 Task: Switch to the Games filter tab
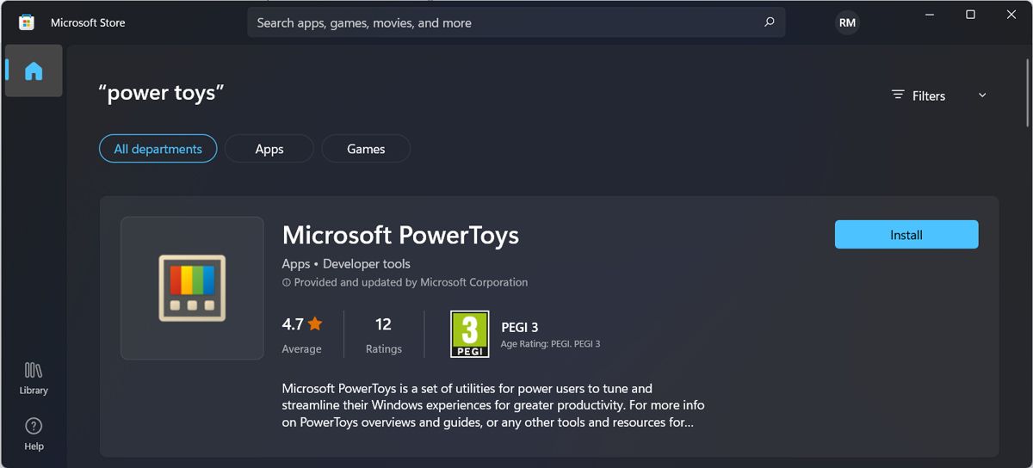366,149
